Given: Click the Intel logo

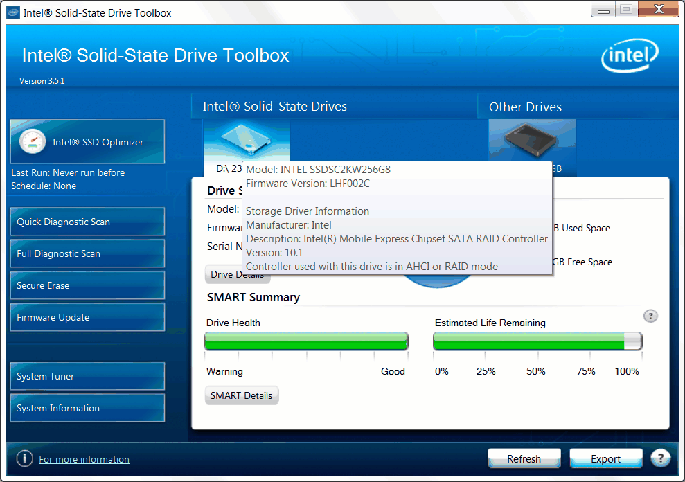Looking at the screenshot, I should point(630,55).
